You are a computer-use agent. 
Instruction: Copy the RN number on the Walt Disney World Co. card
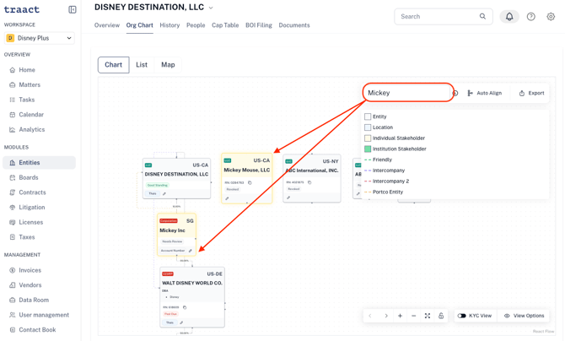(x=185, y=307)
